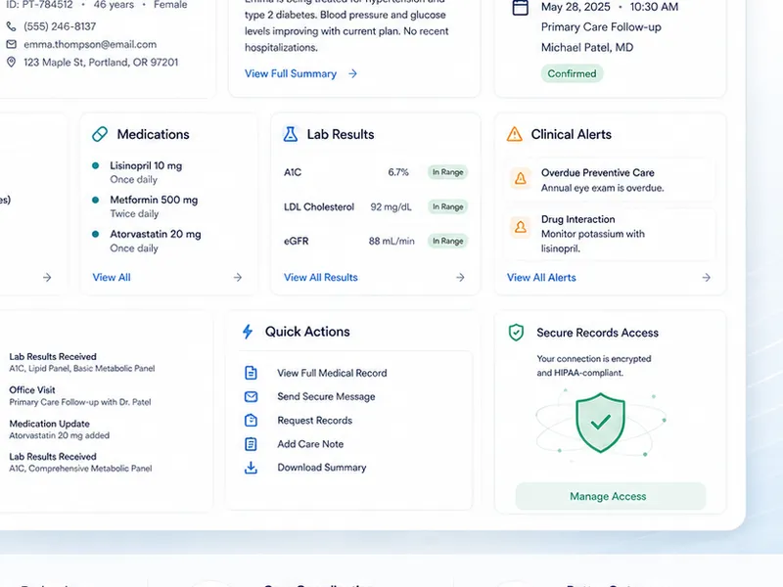Open the Overdue Preventive Care alert
The width and height of the screenshot is (783, 587).
click(x=610, y=180)
